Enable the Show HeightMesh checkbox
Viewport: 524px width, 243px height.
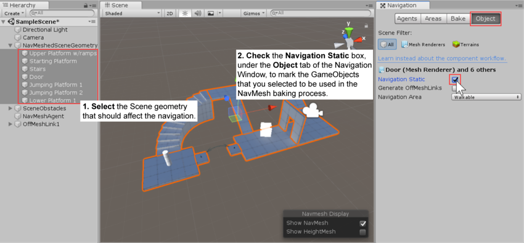pyautogui.click(x=362, y=232)
